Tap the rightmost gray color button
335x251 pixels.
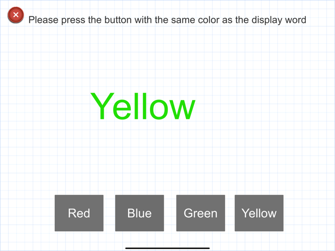tap(259, 213)
